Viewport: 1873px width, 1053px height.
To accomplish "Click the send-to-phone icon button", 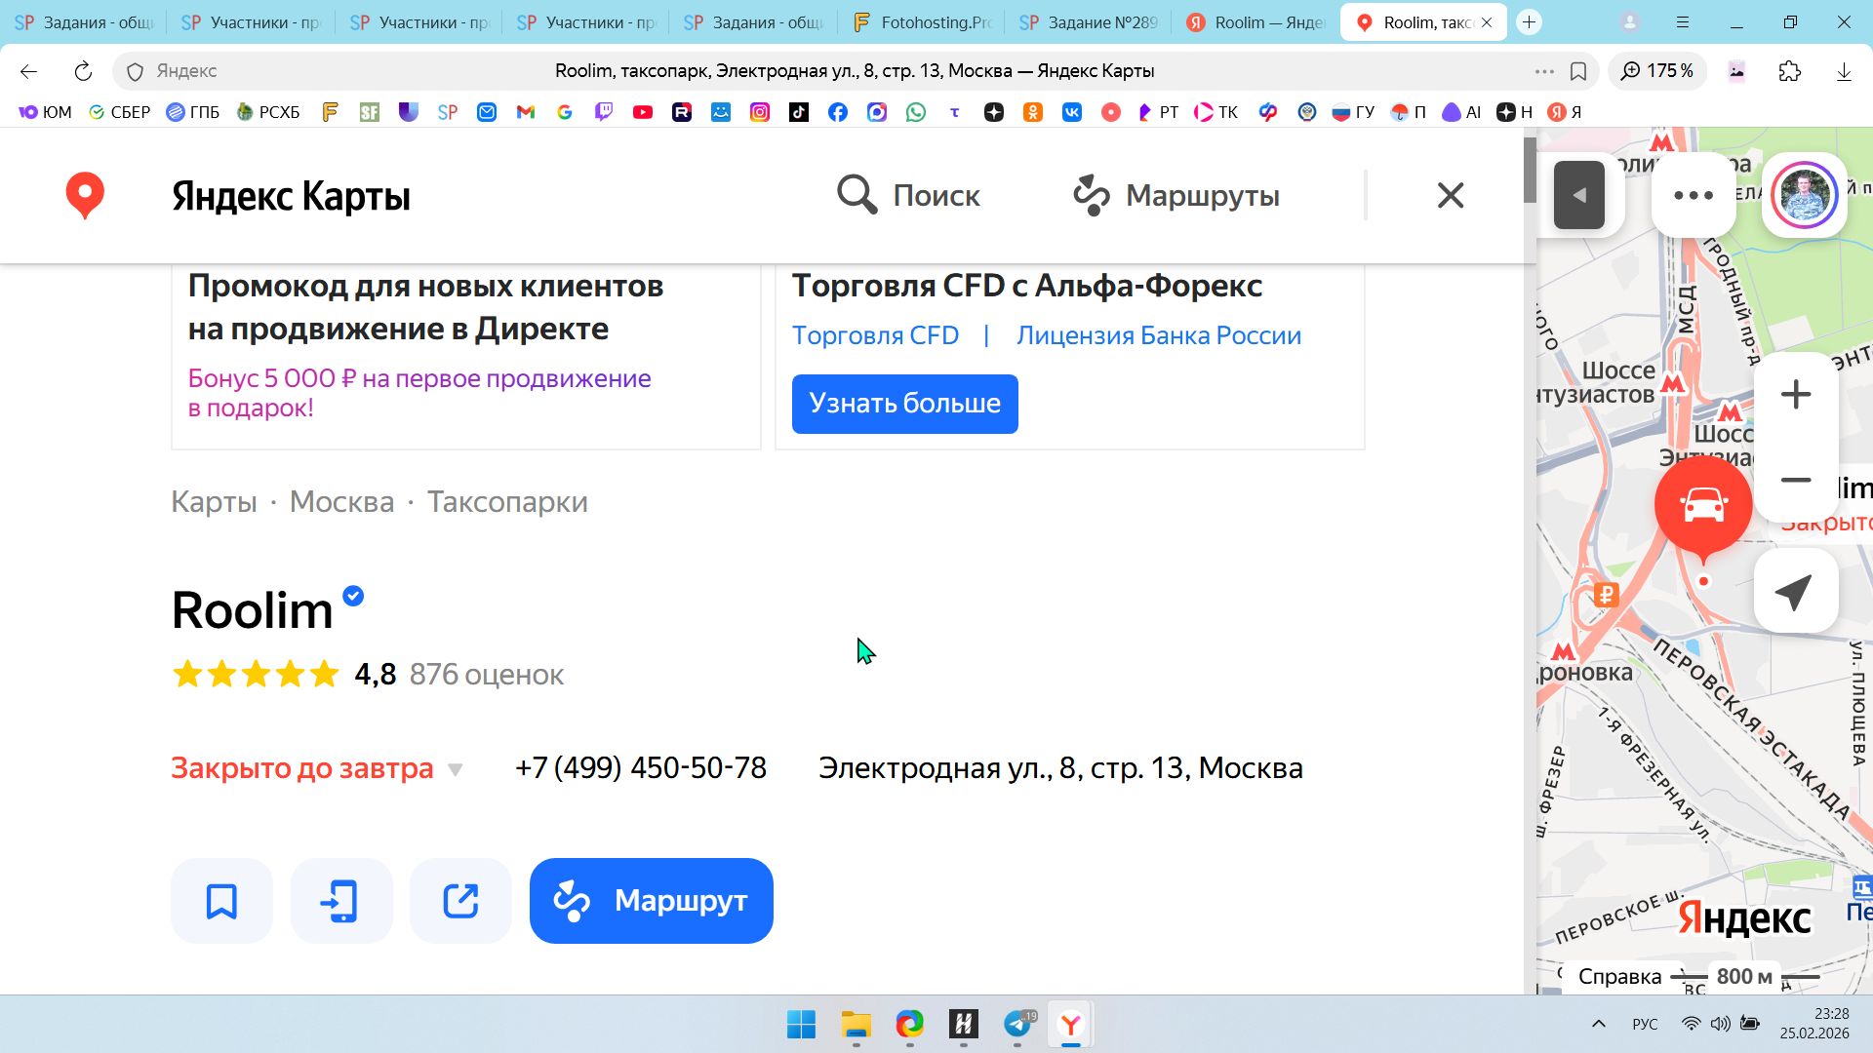I will 340,901.
